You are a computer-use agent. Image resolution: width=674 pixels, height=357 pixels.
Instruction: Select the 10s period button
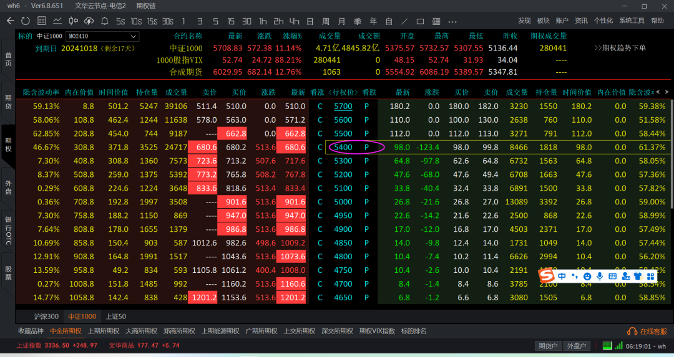[x=136, y=21]
